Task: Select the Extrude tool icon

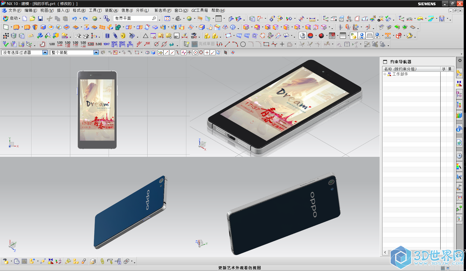Action: (16, 27)
